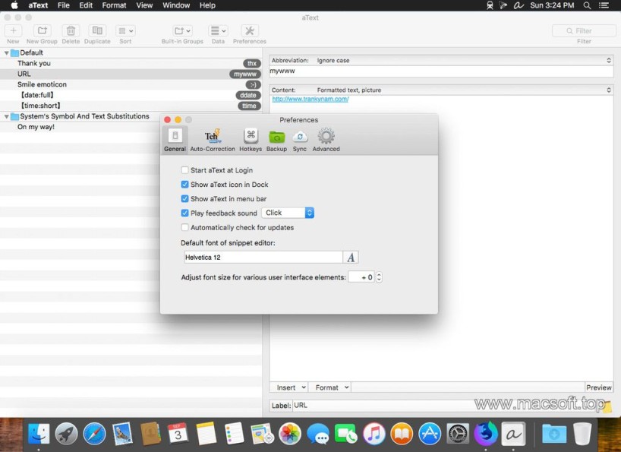Click the trankynam.com link in content
This screenshot has width=621, height=452.
(x=310, y=100)
